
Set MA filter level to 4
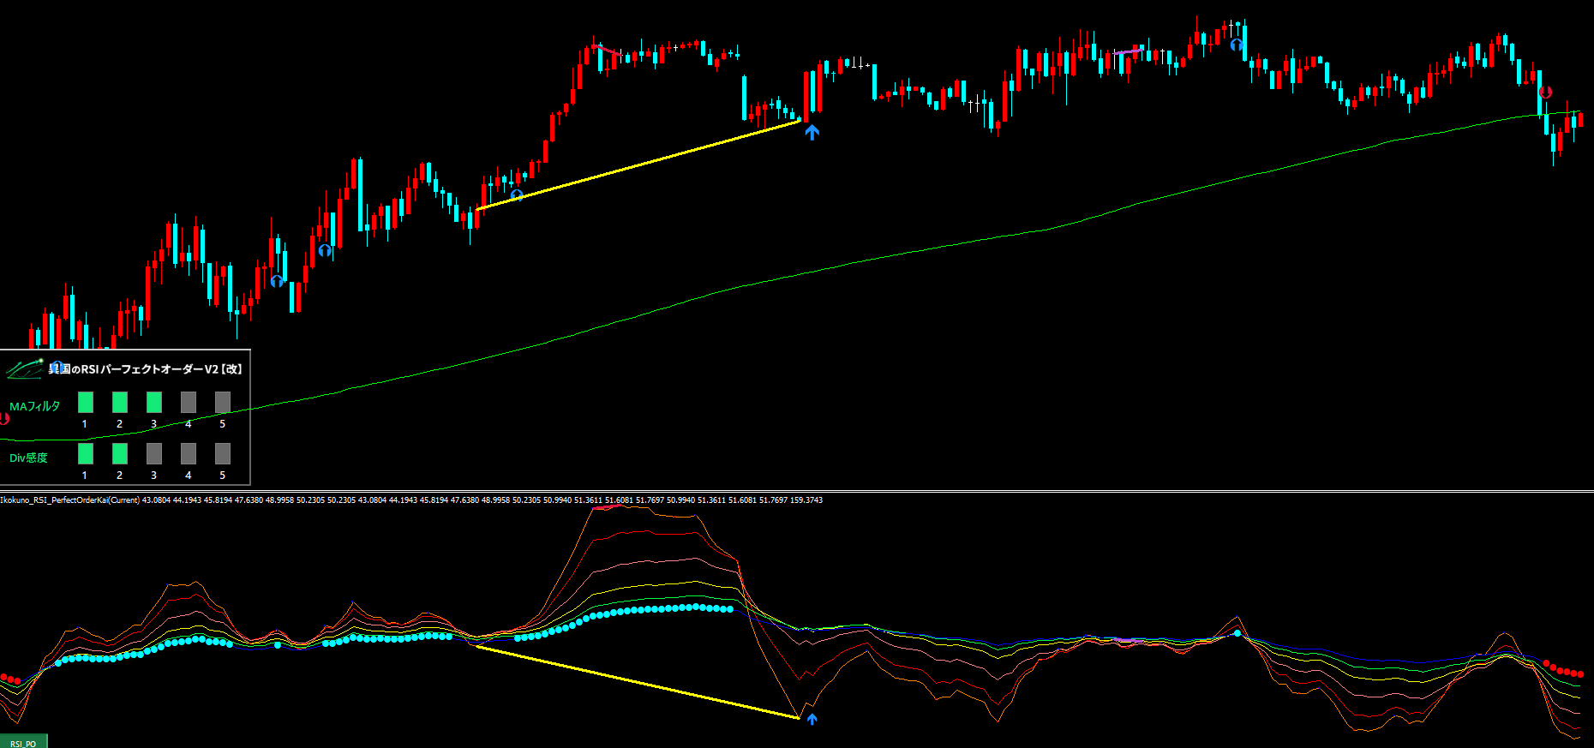[x=189, y=402]
